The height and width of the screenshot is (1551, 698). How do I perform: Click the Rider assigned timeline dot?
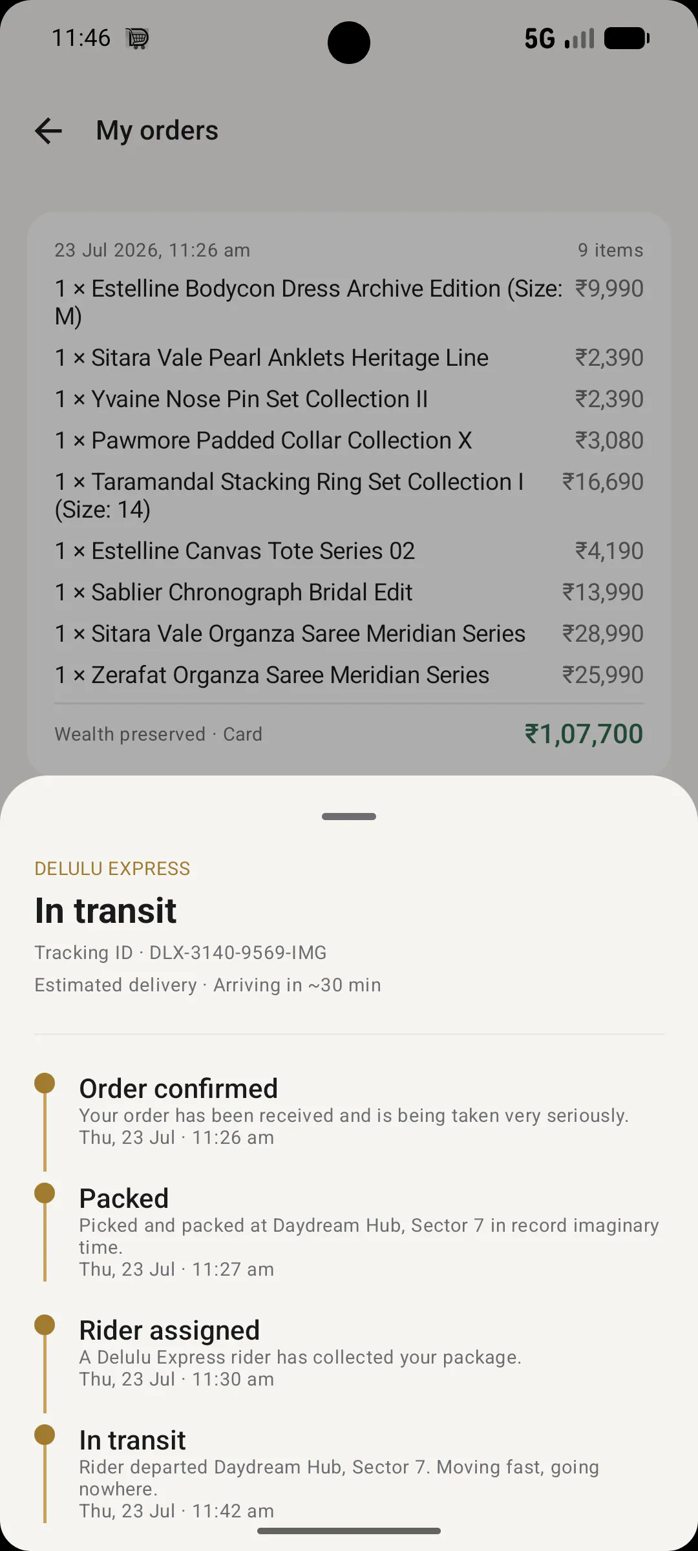(45, 1325)
